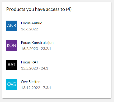The width and height of the screenshot is (114, 102).
Task: Select the Focus Konstruksjon product title
Action: [37, 43]
